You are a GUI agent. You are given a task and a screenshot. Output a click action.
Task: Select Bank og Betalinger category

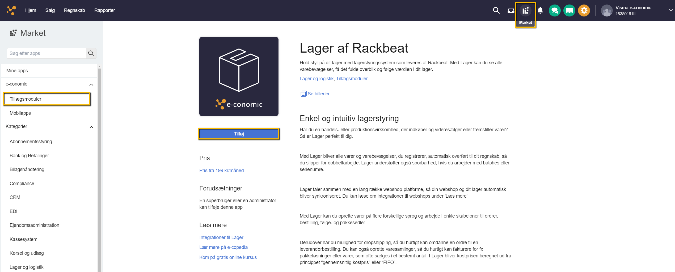click(x=29, y=156)
